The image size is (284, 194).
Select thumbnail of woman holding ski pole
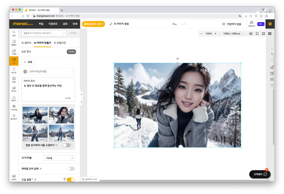35,115
